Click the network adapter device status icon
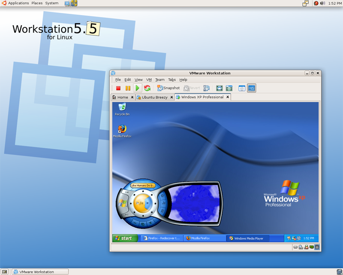 point(312,247)
